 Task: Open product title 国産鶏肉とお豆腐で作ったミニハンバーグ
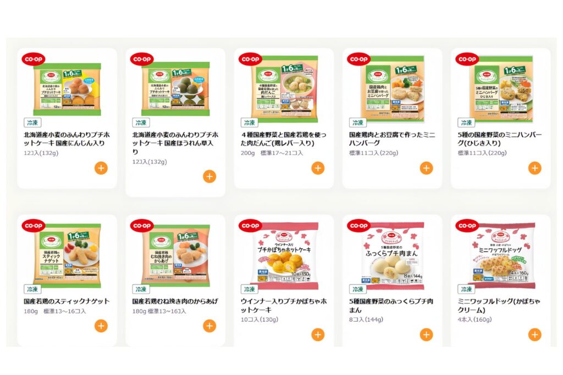click(392, 139)
